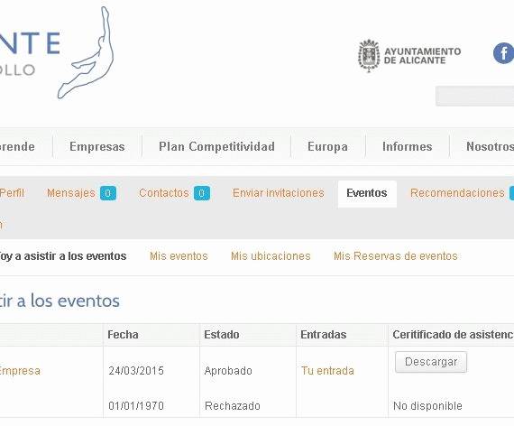Click the Tu entrada link
Image resolution: width=514 pixels, height=426 pixels.
tap(327, 371)
